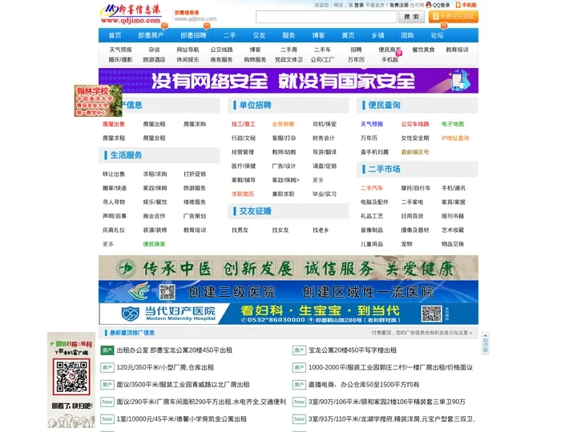Screen dimensions: 577x432
Task: Click 餐饮美食 in the sub-navigation
Action: [424, 50]
